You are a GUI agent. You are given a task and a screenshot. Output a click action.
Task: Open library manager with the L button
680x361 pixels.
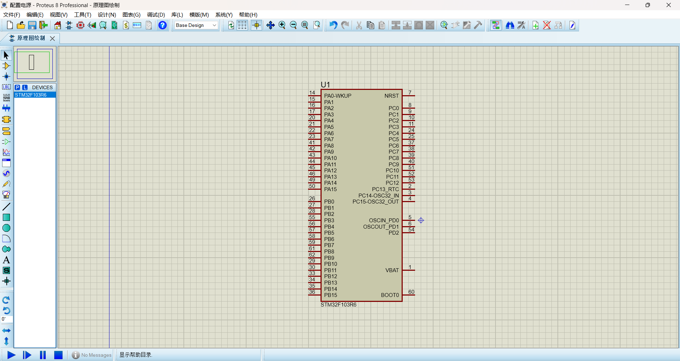pyautogui.click(x=25, y=87)
